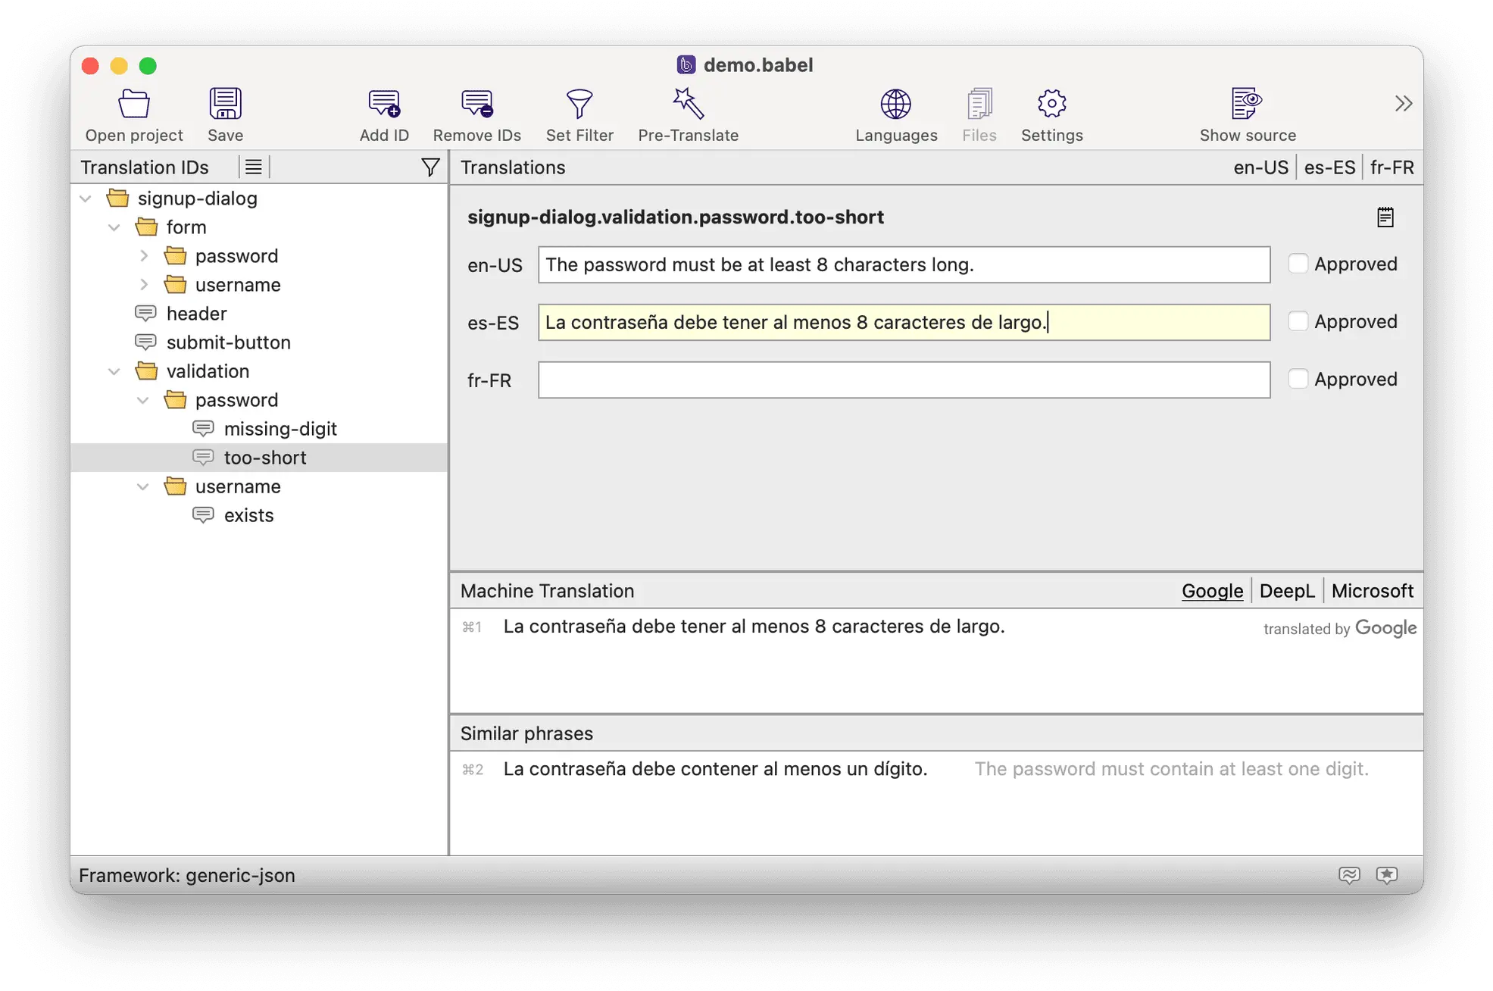The image size is (1493, 991).
Task: Select the too-short translation ID
Action: (x=264, y=458)
